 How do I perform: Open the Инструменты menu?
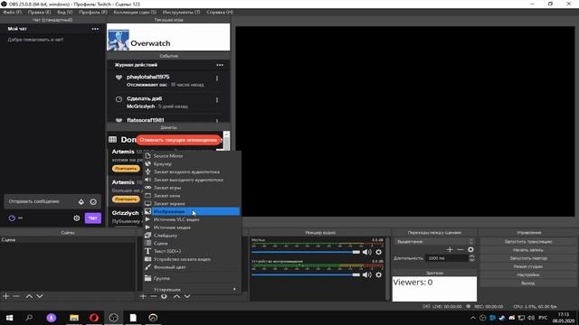(x=181, y=12)
